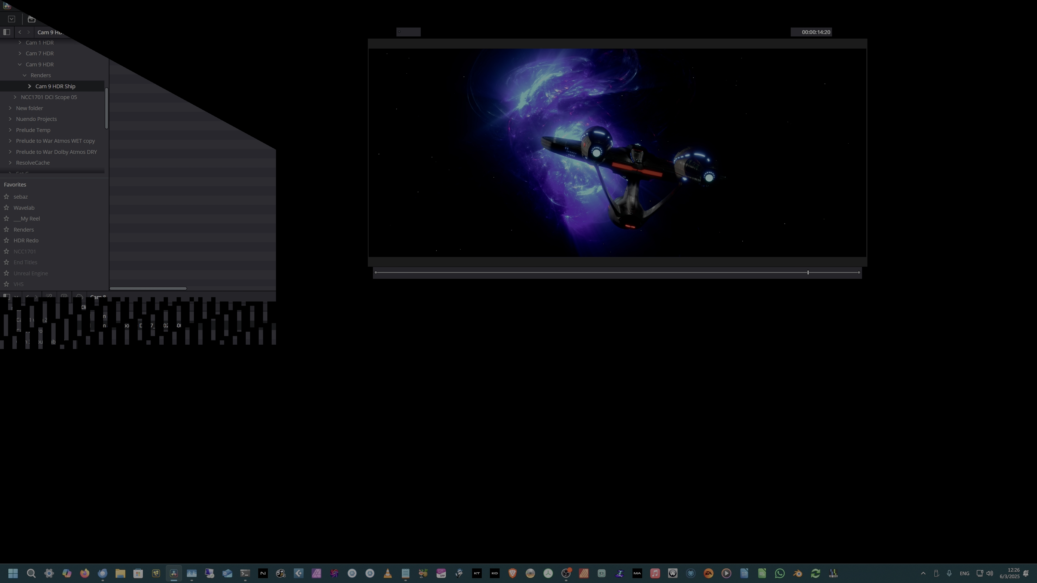Collapse the Cam 9 HDR folder chevron
The height and width of the screenshot is (583, 1037).
pyautogui.click(x=20, y=65)
